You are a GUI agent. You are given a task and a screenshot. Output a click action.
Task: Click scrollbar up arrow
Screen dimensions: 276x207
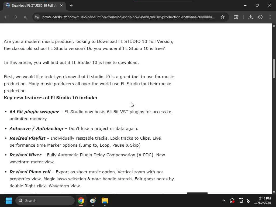(x=274, y=26)
